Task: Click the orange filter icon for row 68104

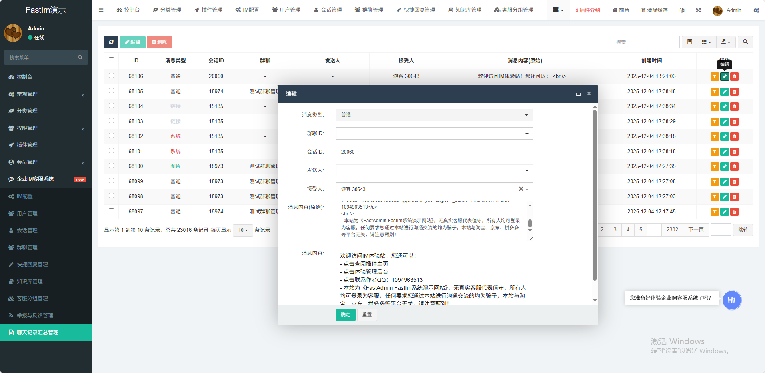Action: [714, 107]
